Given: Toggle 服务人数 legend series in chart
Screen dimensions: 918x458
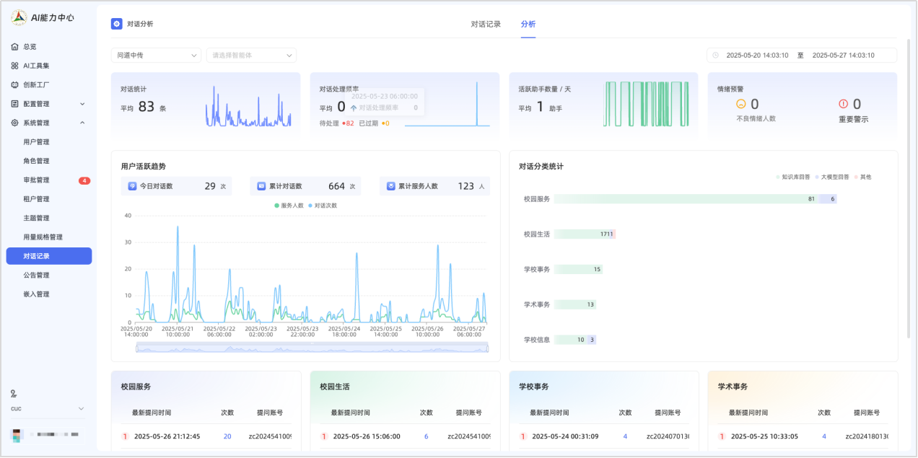Looking at the screenshot, I should (289, 206).
